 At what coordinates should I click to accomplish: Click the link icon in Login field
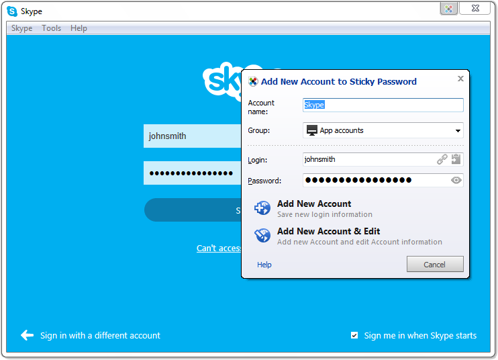(x=442, y=159)
